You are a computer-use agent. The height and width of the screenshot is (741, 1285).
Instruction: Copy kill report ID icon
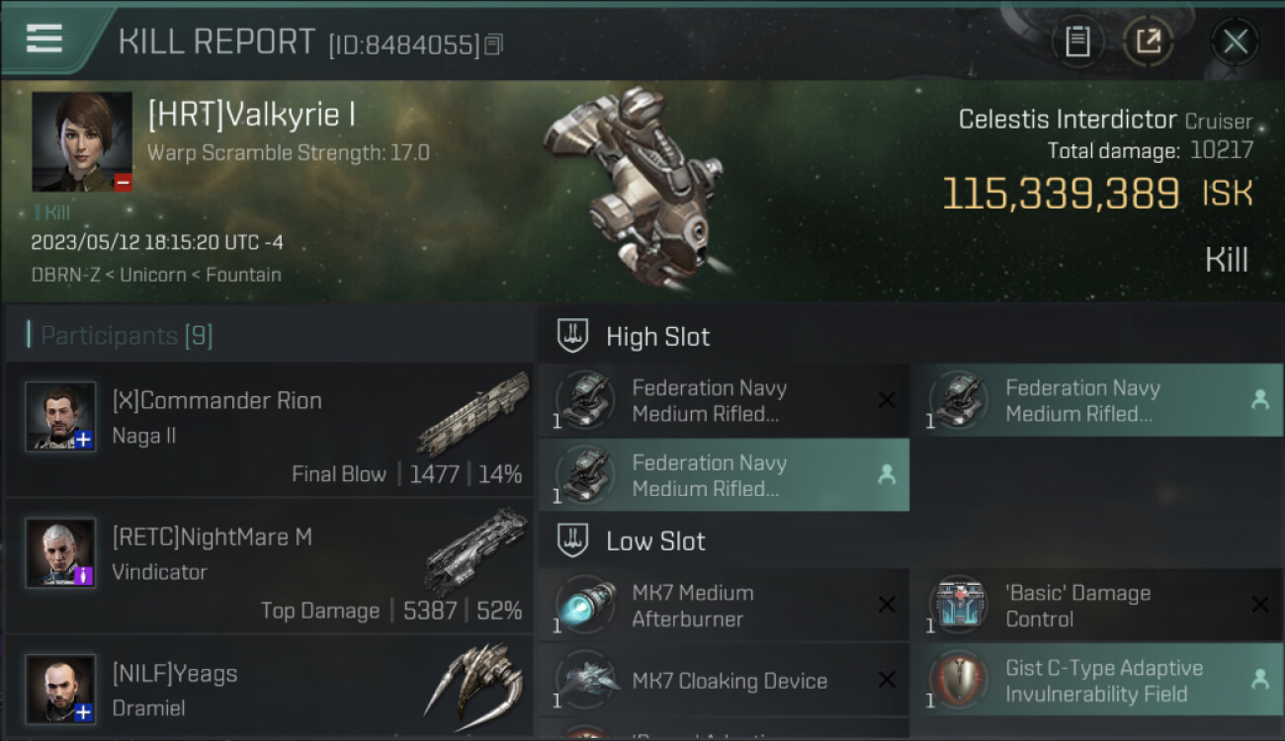coord(494,44)
